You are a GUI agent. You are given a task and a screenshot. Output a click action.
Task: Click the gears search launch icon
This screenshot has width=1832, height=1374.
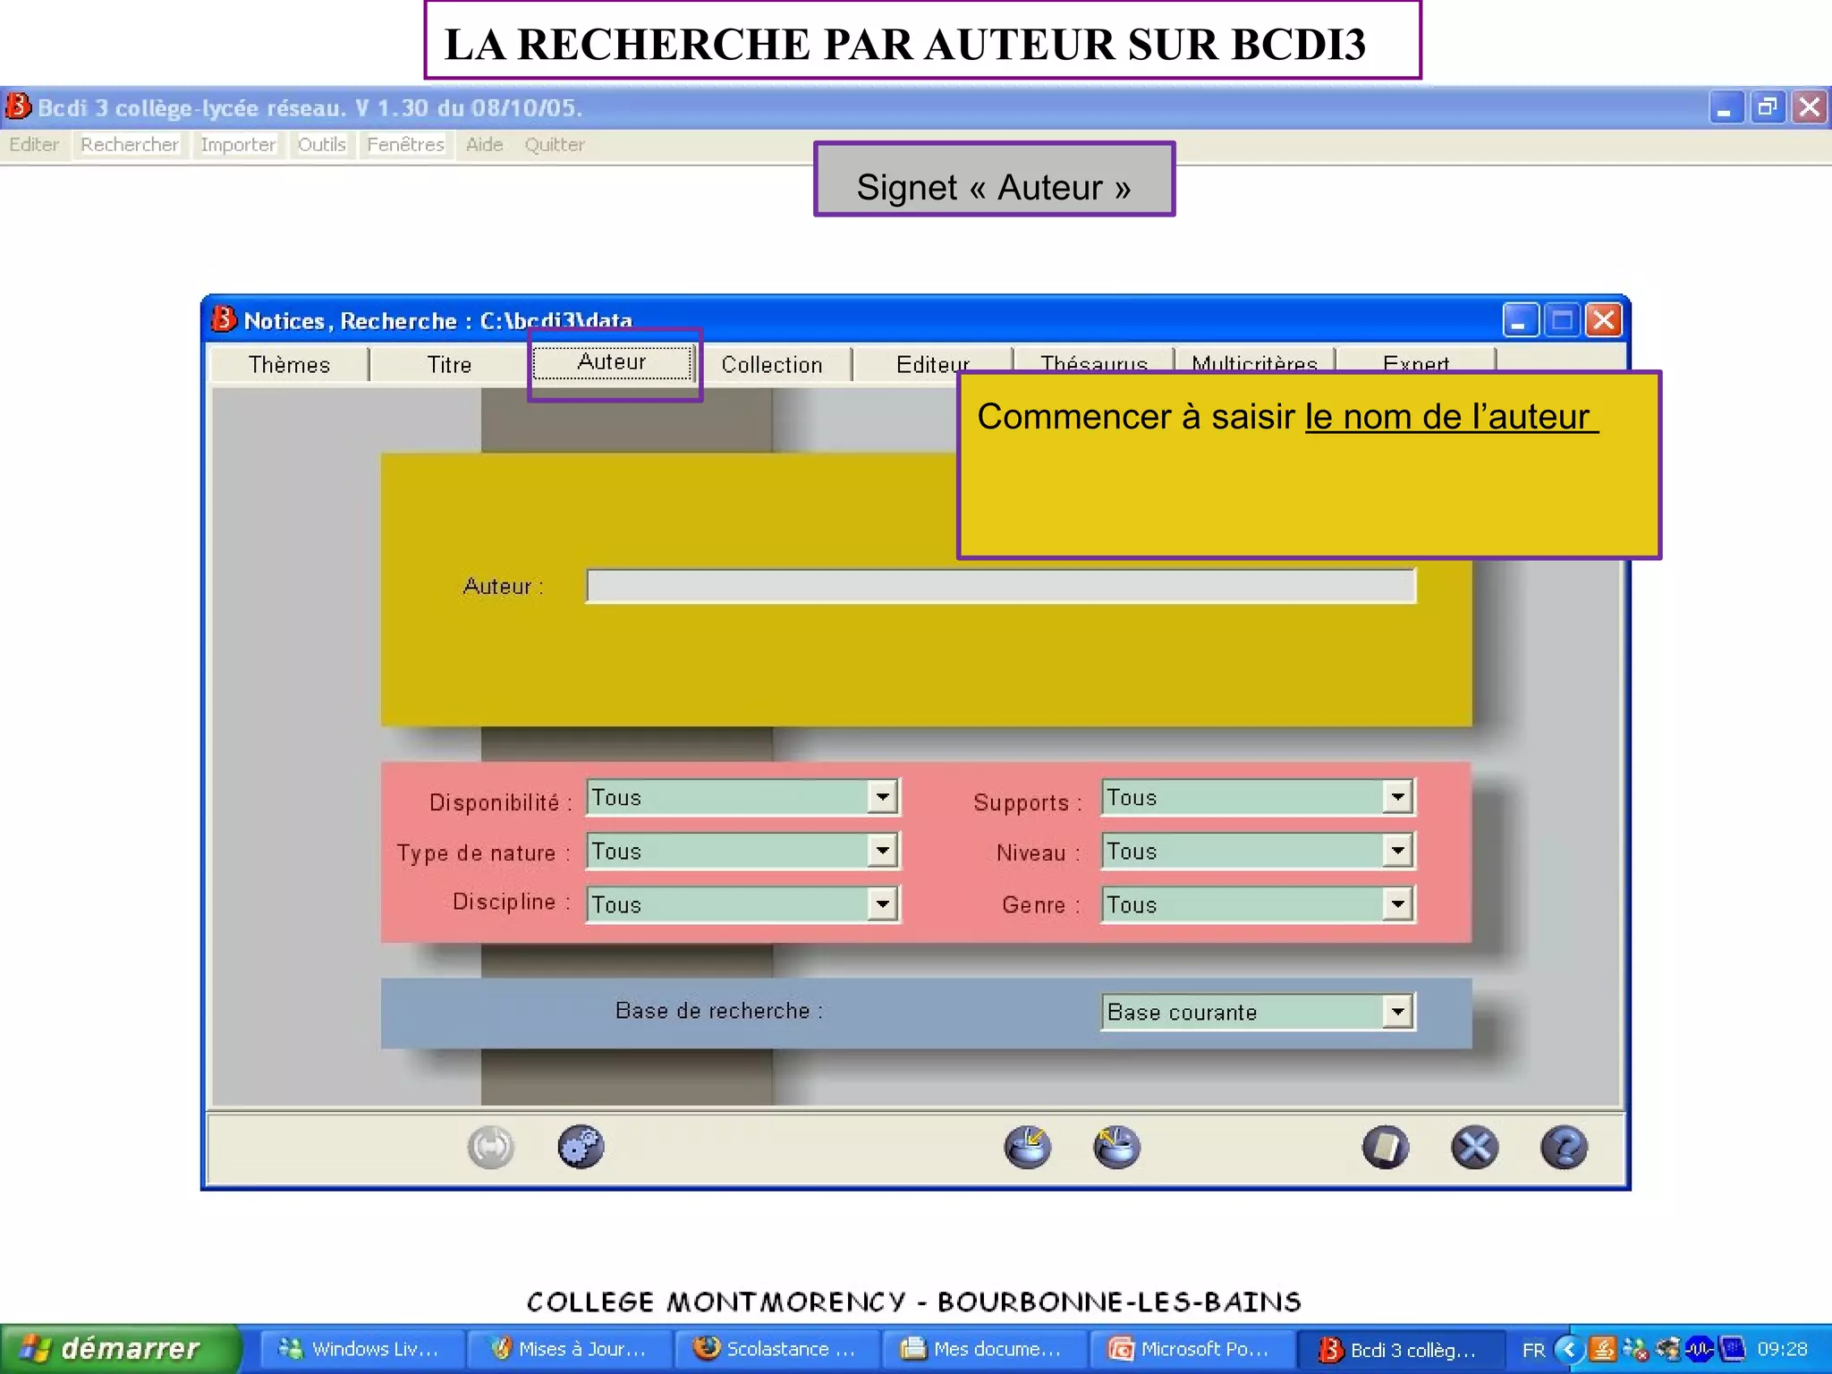[581, 1147]
